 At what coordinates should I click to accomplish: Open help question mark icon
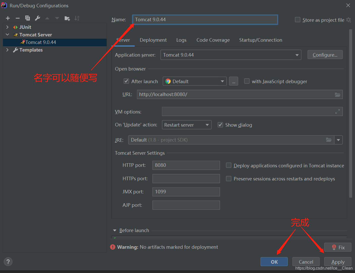tap(8, 262)
